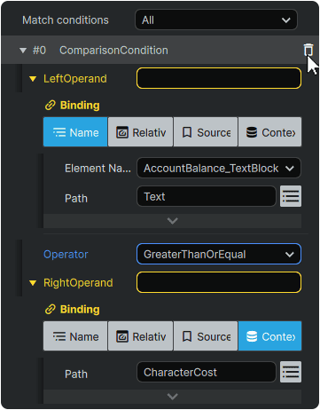Image resolution: width=320 pixels, height=410 pixels.
Task: Select the Name tab under RightOperand
Action: [x=75, y=336]
